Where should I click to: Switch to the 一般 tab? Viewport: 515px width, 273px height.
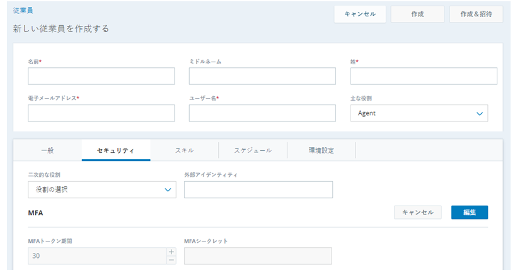(x=47, y=150)
